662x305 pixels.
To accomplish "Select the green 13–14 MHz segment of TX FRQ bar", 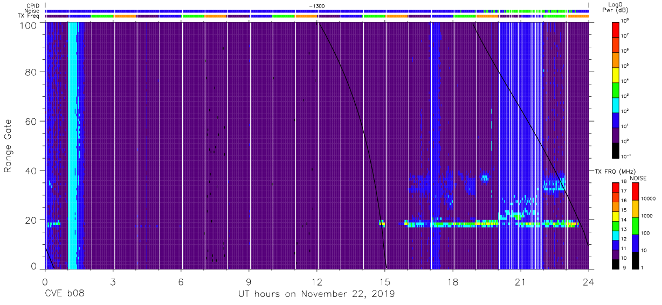I will [616, 226].
